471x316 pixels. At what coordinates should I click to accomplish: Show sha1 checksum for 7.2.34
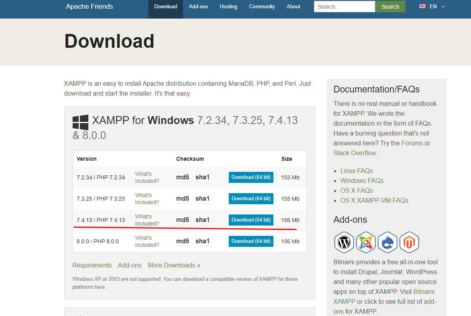pos(202,177)
